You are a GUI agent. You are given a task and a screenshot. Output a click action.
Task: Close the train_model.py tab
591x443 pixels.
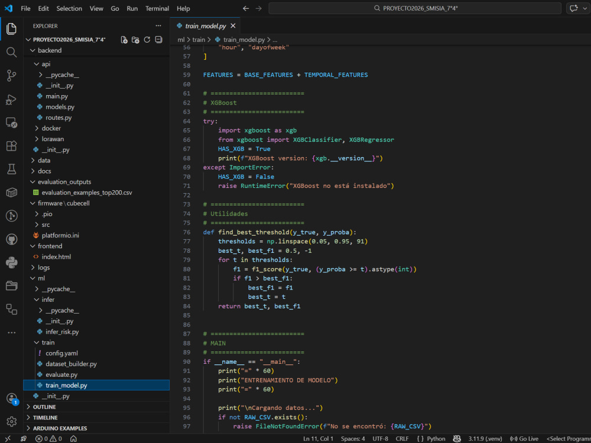[x=233, y=25]
